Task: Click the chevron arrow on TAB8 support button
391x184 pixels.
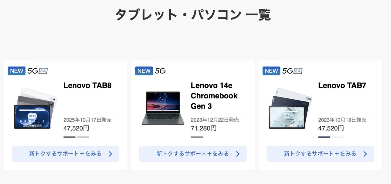Action: click(x=111, y=154)
